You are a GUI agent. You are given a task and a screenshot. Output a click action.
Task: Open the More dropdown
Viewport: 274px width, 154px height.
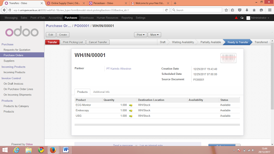[154, 35]
